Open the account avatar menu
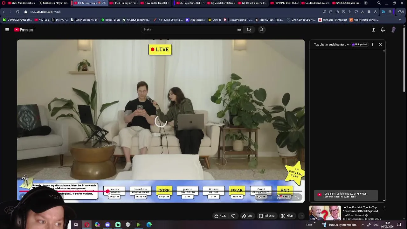Screen dimensions: 407x229 pyautogui.click(x=393, y=30)
